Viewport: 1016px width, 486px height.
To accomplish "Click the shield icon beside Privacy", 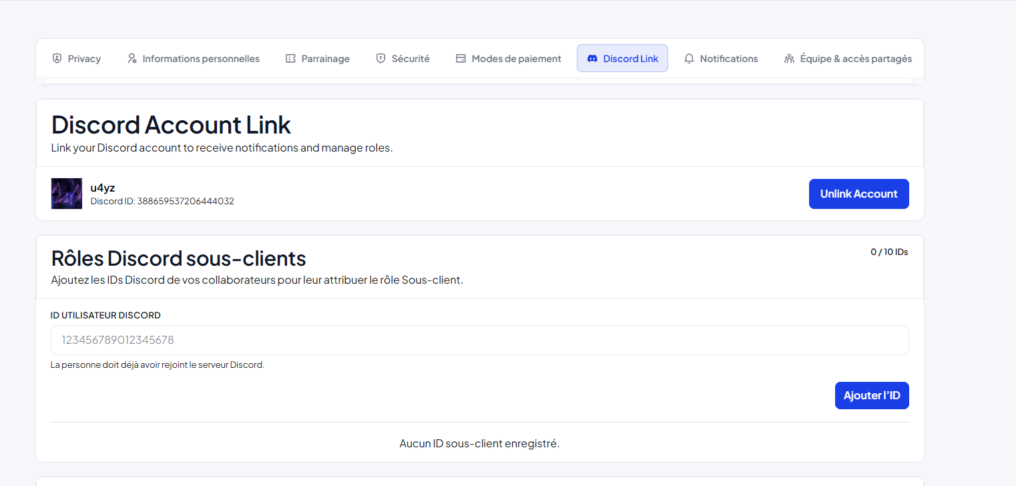I will coord(57,59).
